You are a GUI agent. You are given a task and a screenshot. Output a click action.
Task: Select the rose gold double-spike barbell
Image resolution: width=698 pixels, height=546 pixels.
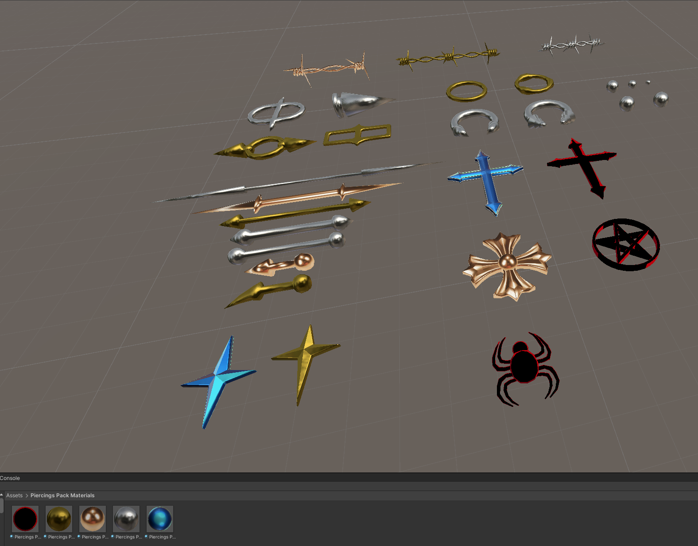297,199
